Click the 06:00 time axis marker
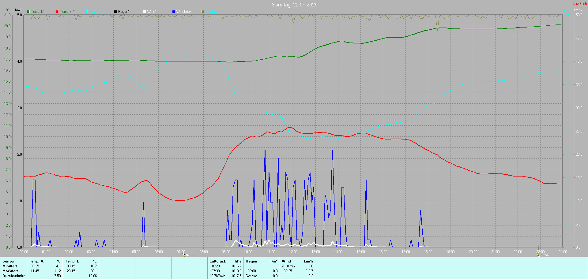 159,252
